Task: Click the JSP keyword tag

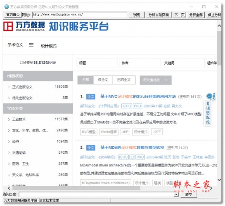Action: (125, 132)
